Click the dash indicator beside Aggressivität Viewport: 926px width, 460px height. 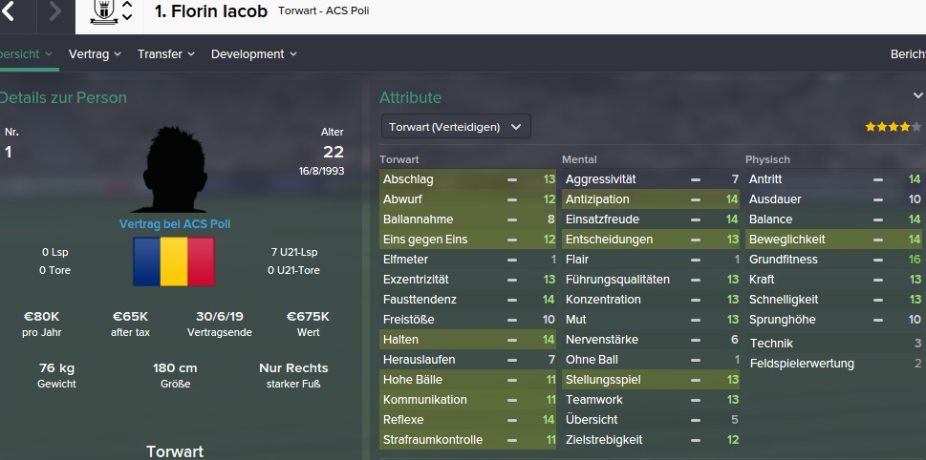click(696, 179)
